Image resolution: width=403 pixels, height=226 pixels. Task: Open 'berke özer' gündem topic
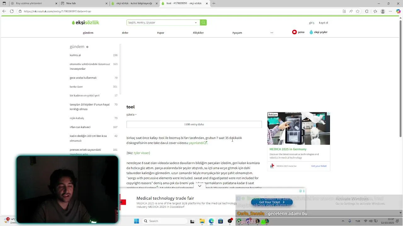tap(76, 87)
